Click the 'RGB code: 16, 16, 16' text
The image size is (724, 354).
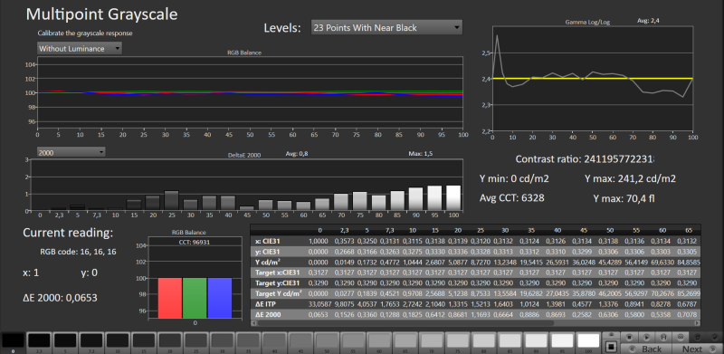[78, 252]
